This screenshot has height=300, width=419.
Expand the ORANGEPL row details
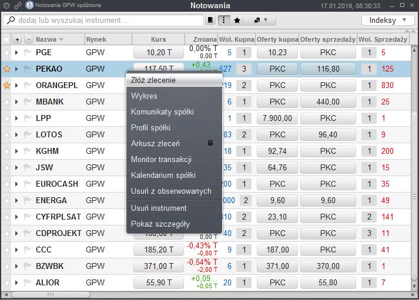16,85
